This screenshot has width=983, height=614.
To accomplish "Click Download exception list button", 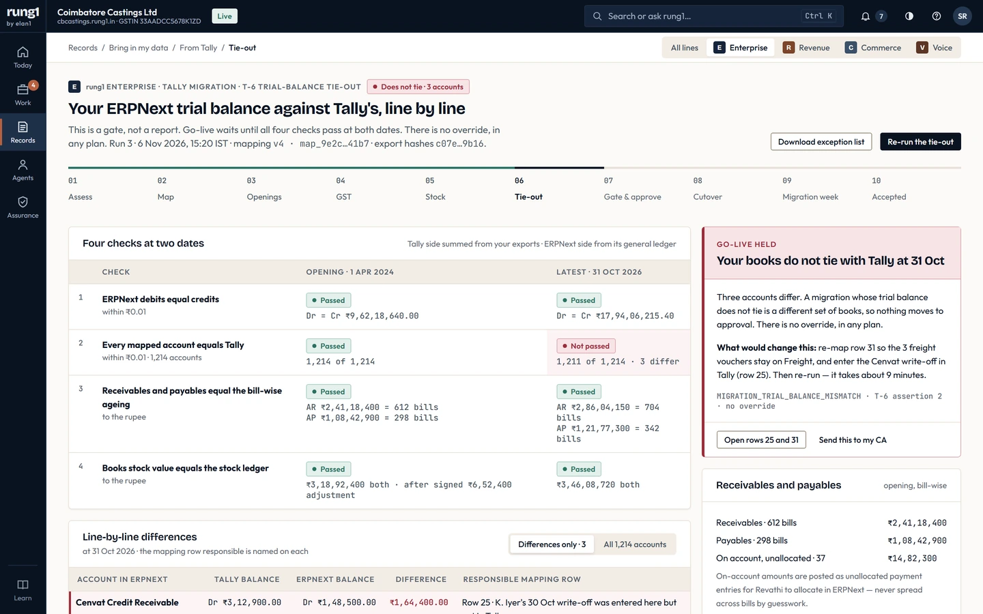I will click(821, 142).
